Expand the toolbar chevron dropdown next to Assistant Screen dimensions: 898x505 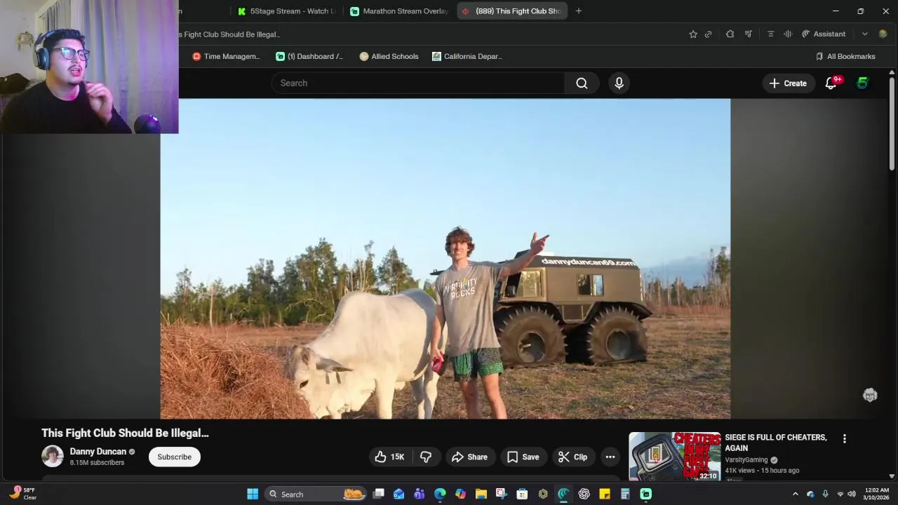(865, 34)
